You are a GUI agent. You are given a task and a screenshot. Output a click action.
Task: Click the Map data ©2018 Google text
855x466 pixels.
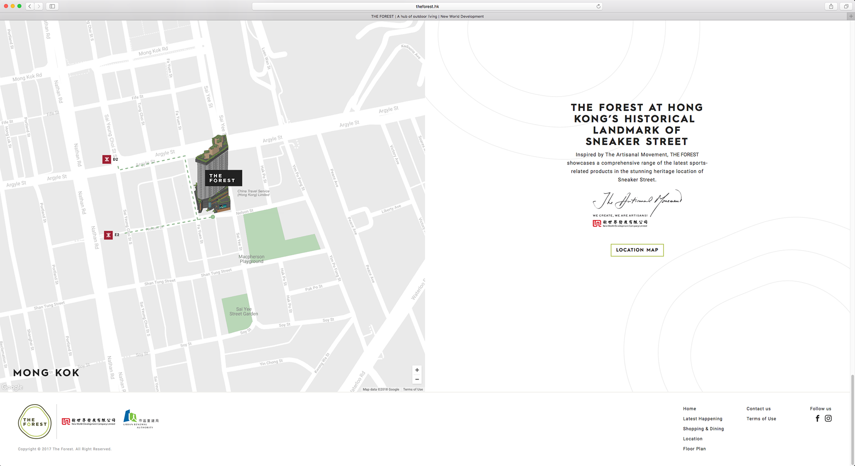pos(381,389)
